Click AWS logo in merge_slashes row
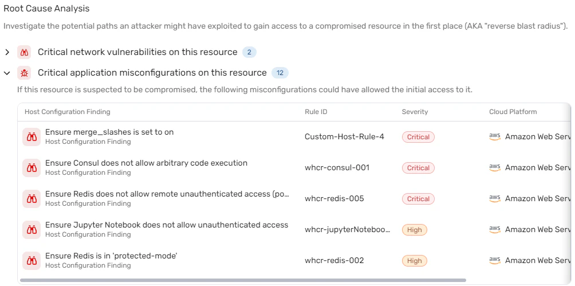This screenshot has width=575, height=286. (495, 136)
